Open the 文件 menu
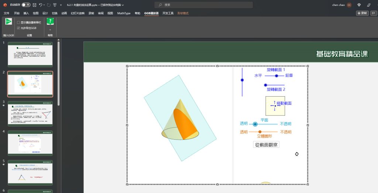378x193 pixels. 7,13
